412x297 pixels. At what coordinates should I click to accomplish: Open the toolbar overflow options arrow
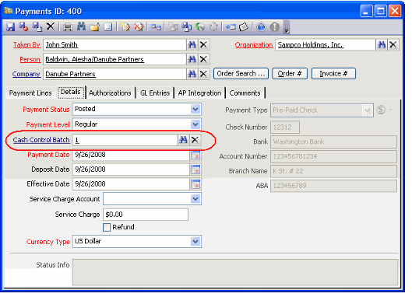coord(287,30)
